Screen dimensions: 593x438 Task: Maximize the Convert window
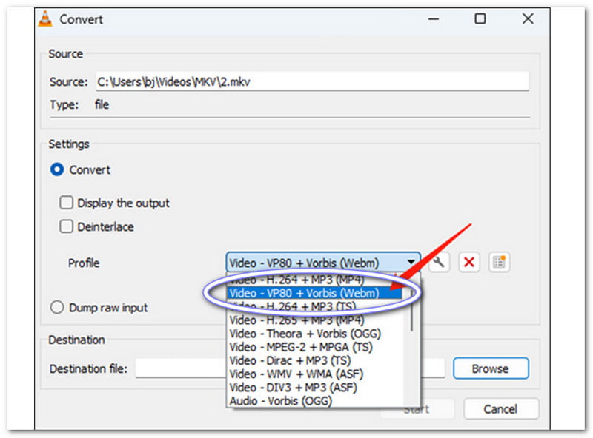(480, 19)
